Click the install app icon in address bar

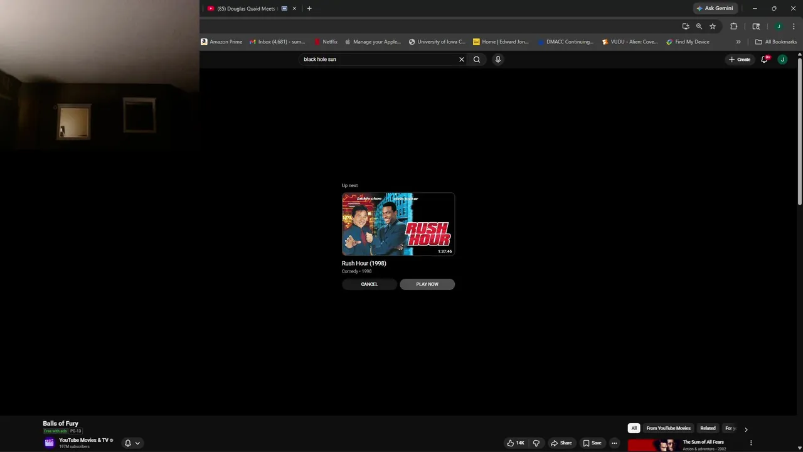686,26
